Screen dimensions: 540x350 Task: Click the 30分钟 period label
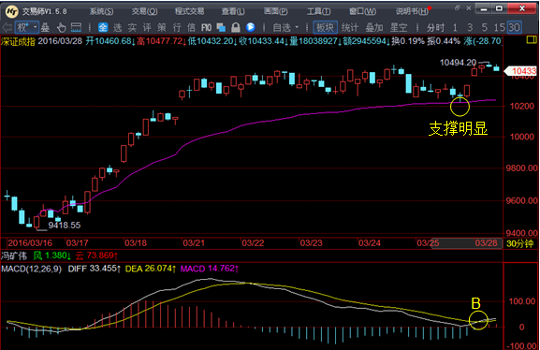click(x=519, y=243)
